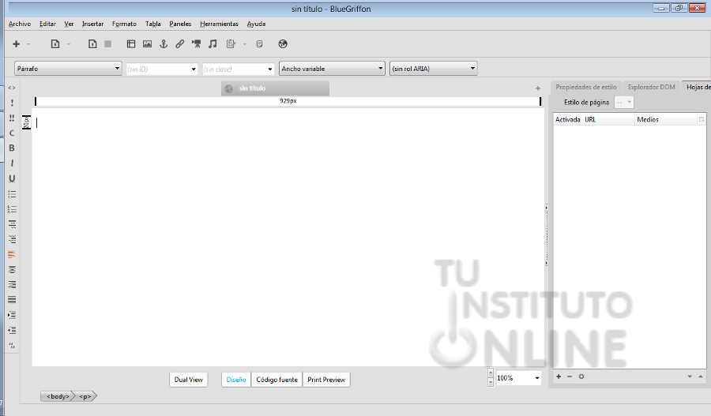Click the form icon in the toolbar
This screenshot has width=711, height=416.
(231, 44)
